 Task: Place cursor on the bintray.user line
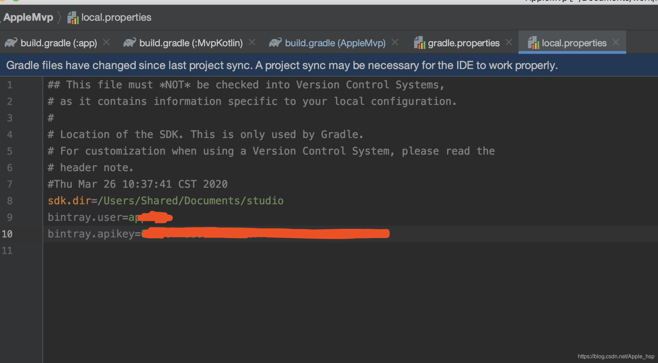pos(110,217)
